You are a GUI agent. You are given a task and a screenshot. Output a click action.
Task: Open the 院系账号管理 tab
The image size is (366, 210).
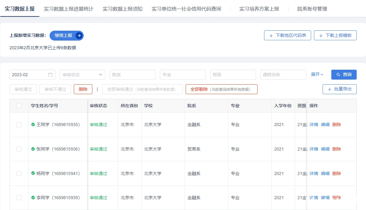[312, 9]
